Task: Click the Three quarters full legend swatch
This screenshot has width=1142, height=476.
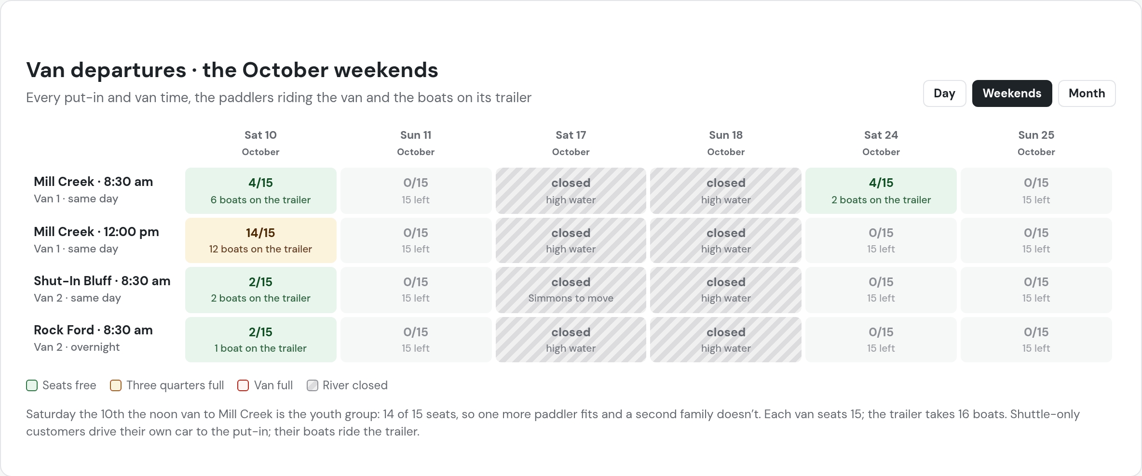Action: (116, 385)
